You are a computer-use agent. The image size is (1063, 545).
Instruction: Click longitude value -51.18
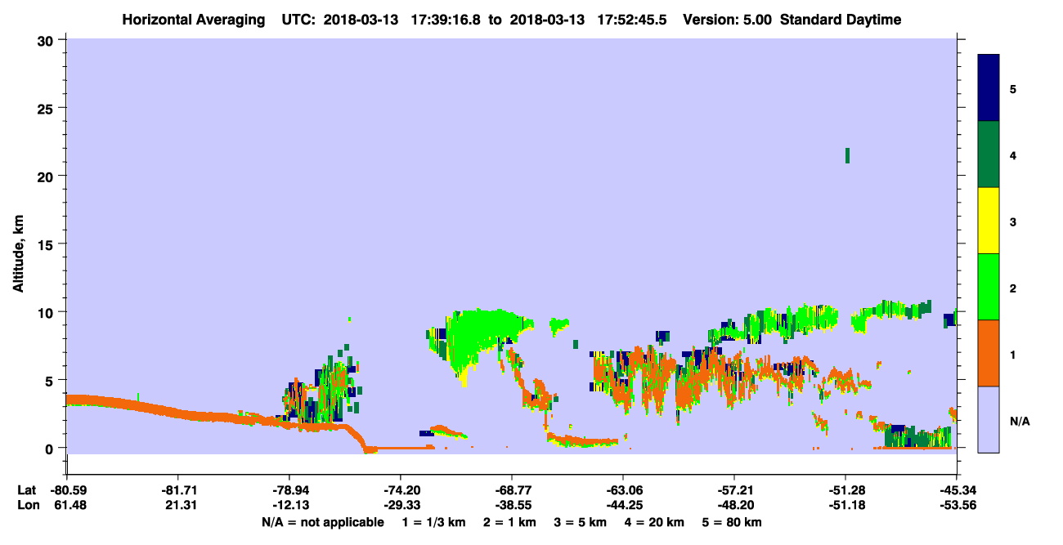click(845, 506)
